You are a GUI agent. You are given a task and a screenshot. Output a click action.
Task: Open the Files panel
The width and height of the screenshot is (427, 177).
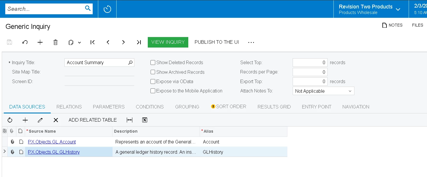(x=417, y=25)
